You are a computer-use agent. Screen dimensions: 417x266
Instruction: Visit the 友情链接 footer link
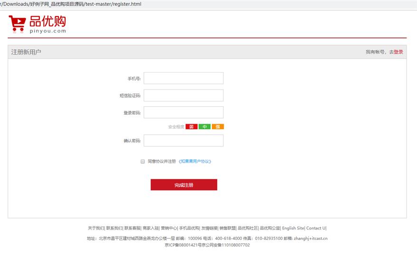click(209, 228)
